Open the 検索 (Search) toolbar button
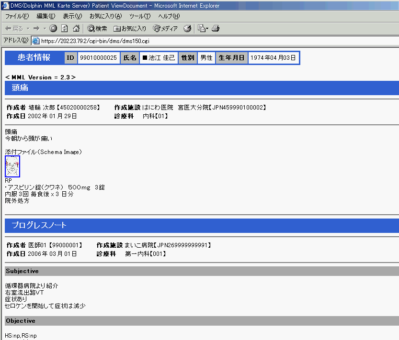399x340 pixels. [97, 28]
